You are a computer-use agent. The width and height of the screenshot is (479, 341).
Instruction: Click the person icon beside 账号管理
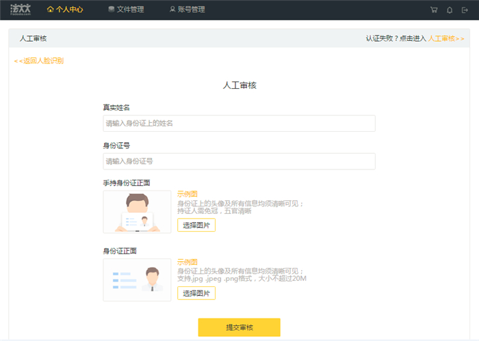click(x=172, y=10)
